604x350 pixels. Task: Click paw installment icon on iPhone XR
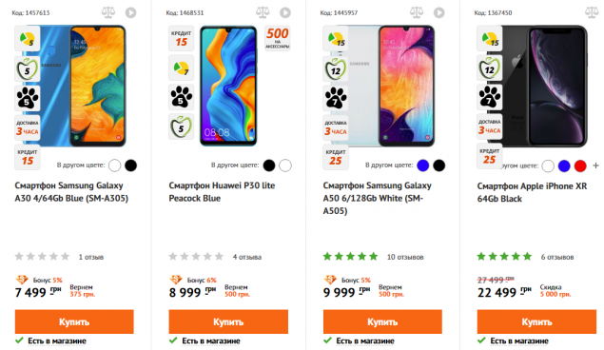point(490,97)
